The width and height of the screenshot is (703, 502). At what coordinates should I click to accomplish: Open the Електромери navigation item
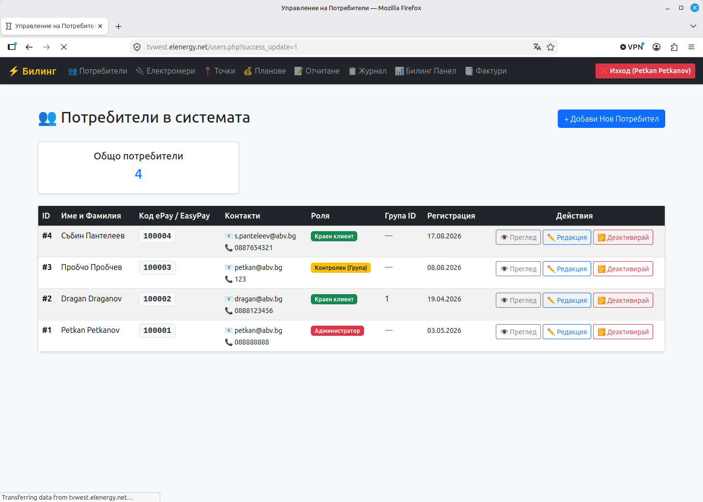[x=165, y=71]
